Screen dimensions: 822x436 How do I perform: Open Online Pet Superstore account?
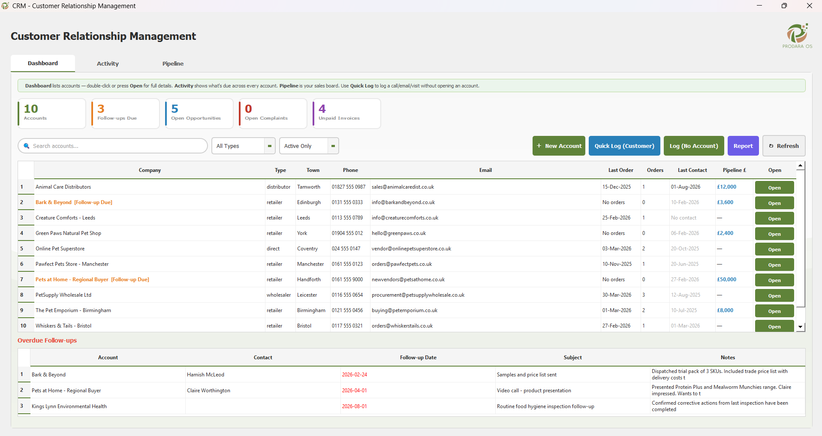click(x=774, y=249)
